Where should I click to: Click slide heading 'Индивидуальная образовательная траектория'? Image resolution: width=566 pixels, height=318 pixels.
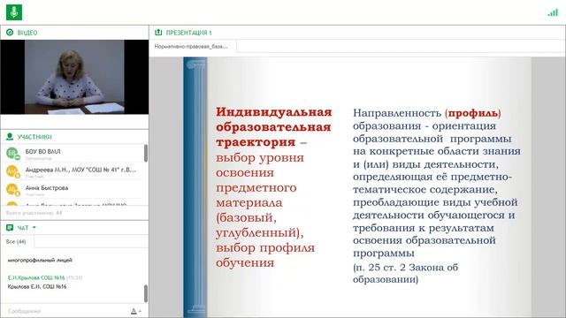pos(273,127)
